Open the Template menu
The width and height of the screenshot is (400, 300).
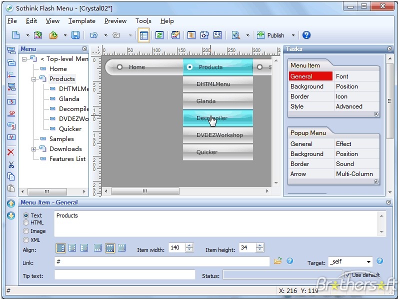click(x=82, y=21)
